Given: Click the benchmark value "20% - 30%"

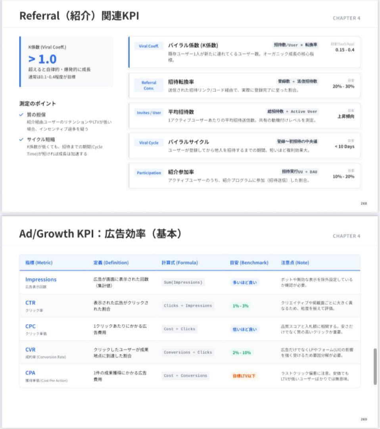Looking at the screenshot, I should click(x=344, y=87).
